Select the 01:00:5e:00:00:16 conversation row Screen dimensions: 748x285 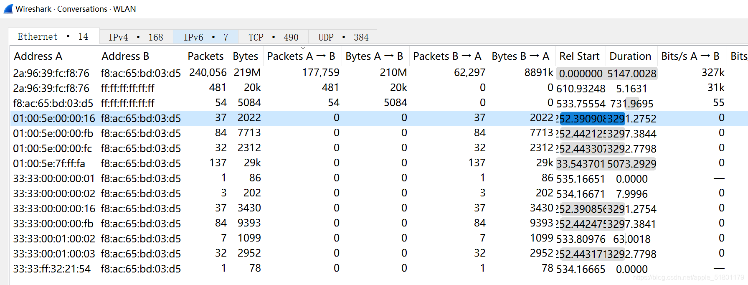point(378,118)
